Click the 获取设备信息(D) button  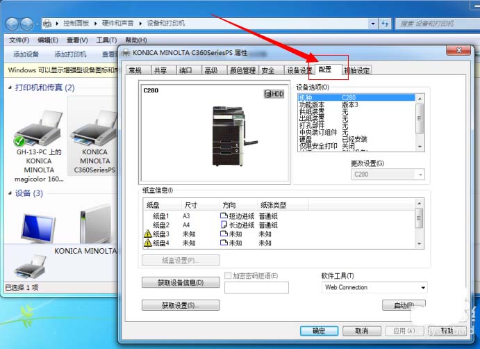[x=181, y=282]
